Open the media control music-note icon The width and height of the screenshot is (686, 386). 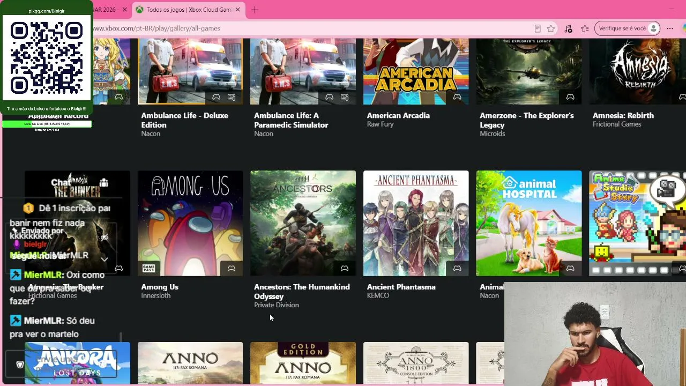pos(569,28)
